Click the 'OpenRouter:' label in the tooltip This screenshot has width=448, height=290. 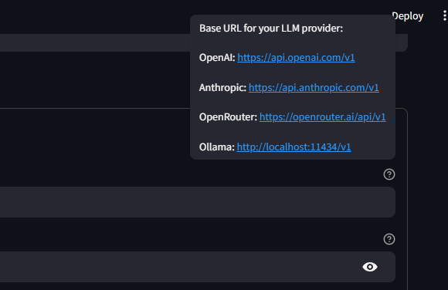[x=228, y=117]
